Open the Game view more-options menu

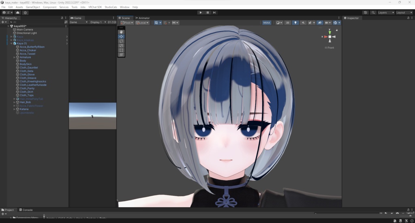pyautogui.click(x=113, y=18)
